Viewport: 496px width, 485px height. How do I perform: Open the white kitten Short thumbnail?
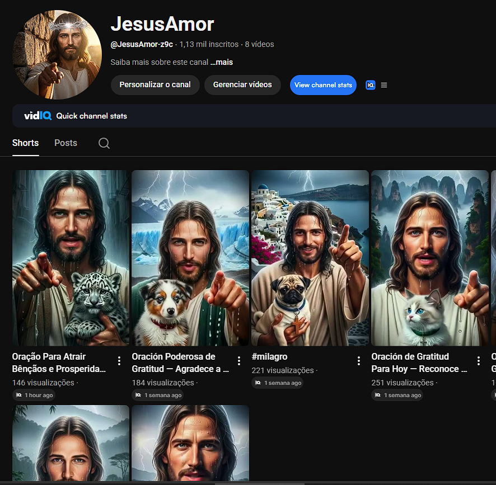coord(430,258)
